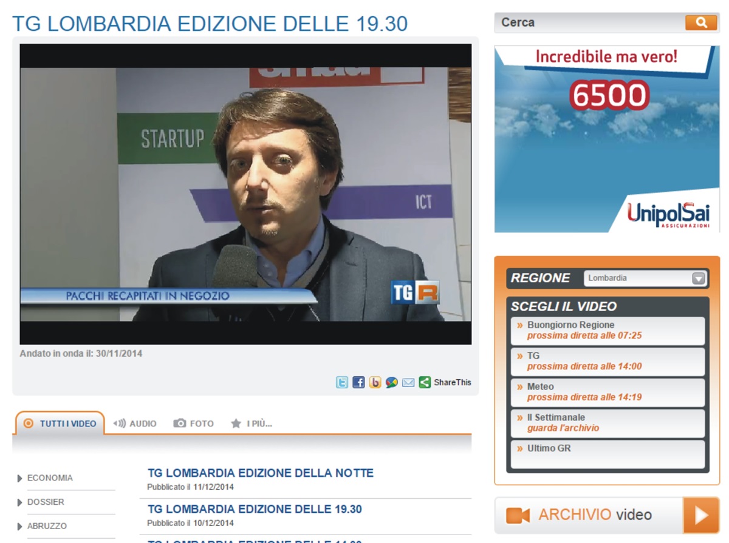The width and height of the screenshot is (729, 543).
Task: Click the ARCHIVIO video label
Action: click(x=595, y=515)
